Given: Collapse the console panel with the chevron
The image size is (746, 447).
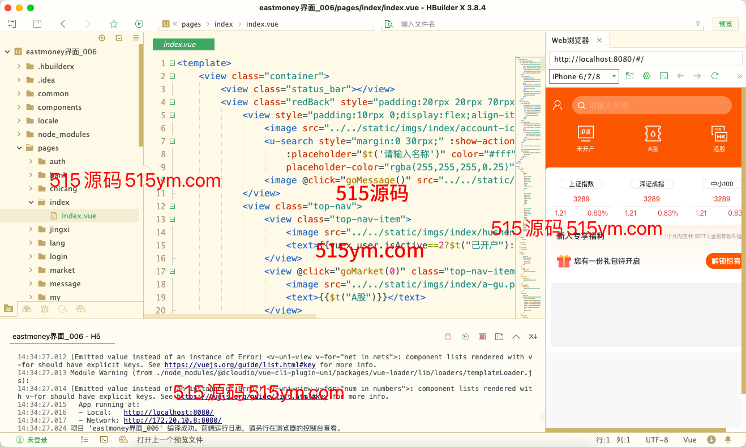Looking at the screenshot, I should 516,337.
